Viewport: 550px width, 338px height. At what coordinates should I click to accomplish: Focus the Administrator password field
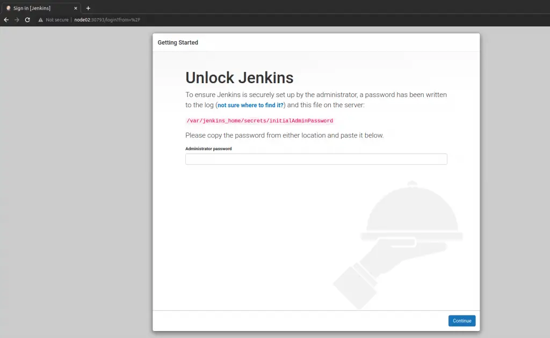(316, 159)
